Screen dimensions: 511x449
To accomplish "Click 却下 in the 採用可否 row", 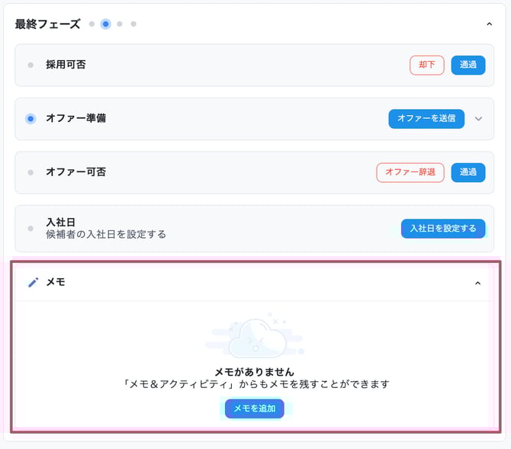I will [x=427, y=65].
